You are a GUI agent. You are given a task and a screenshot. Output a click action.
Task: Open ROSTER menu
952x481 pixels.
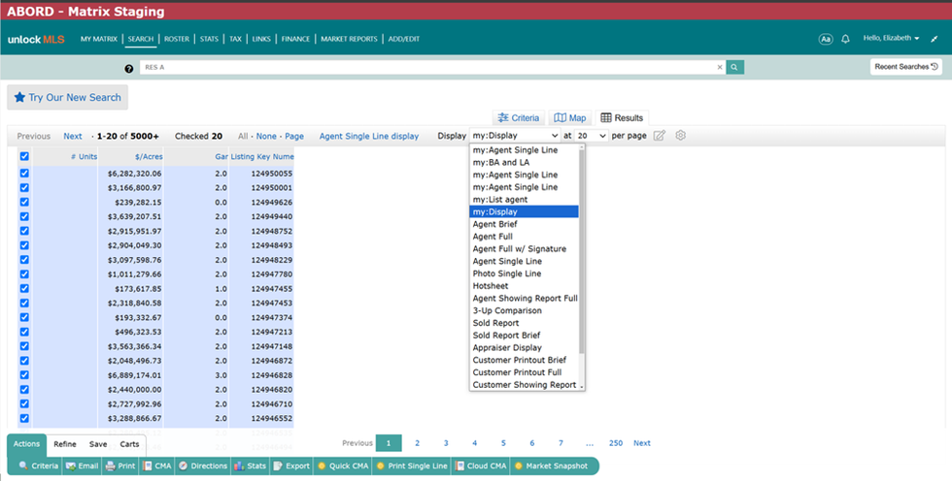click(x=177, y=39)
